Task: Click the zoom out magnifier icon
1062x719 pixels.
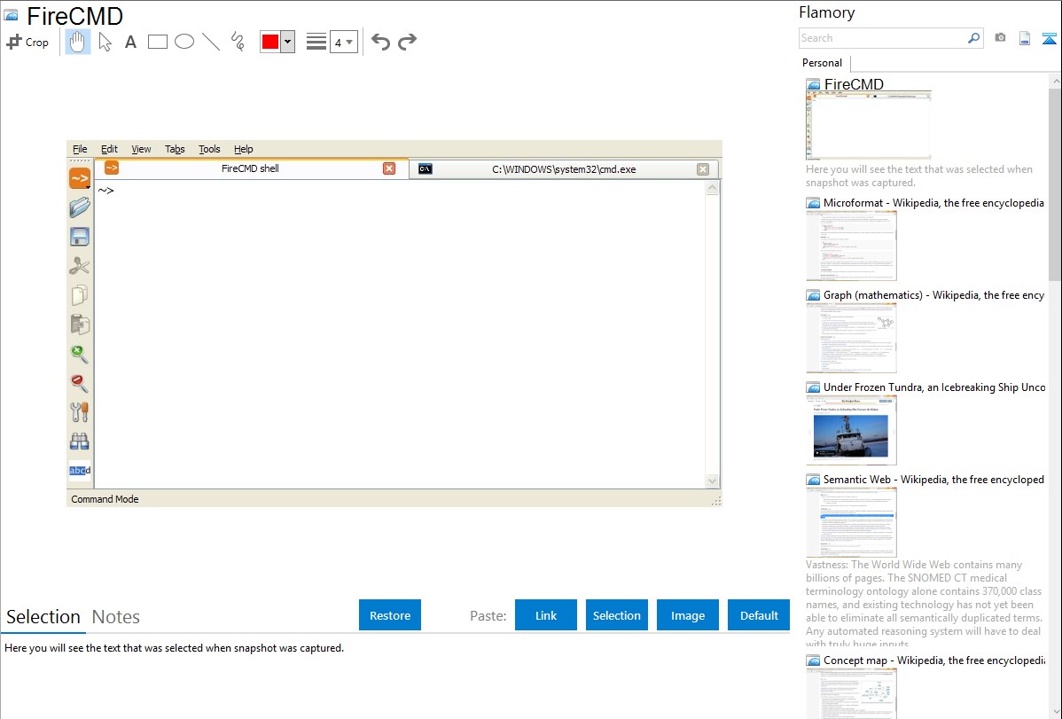Action: click(x=80, y=383)
